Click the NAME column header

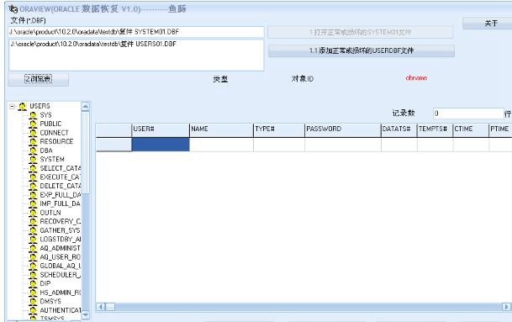221,129
